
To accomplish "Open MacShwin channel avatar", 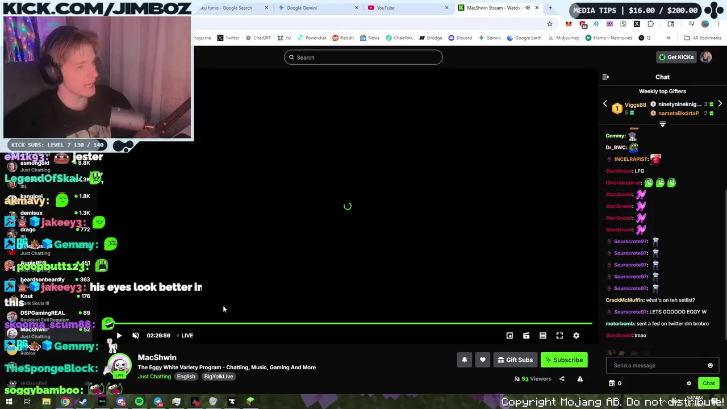I will tap(120, 366).
